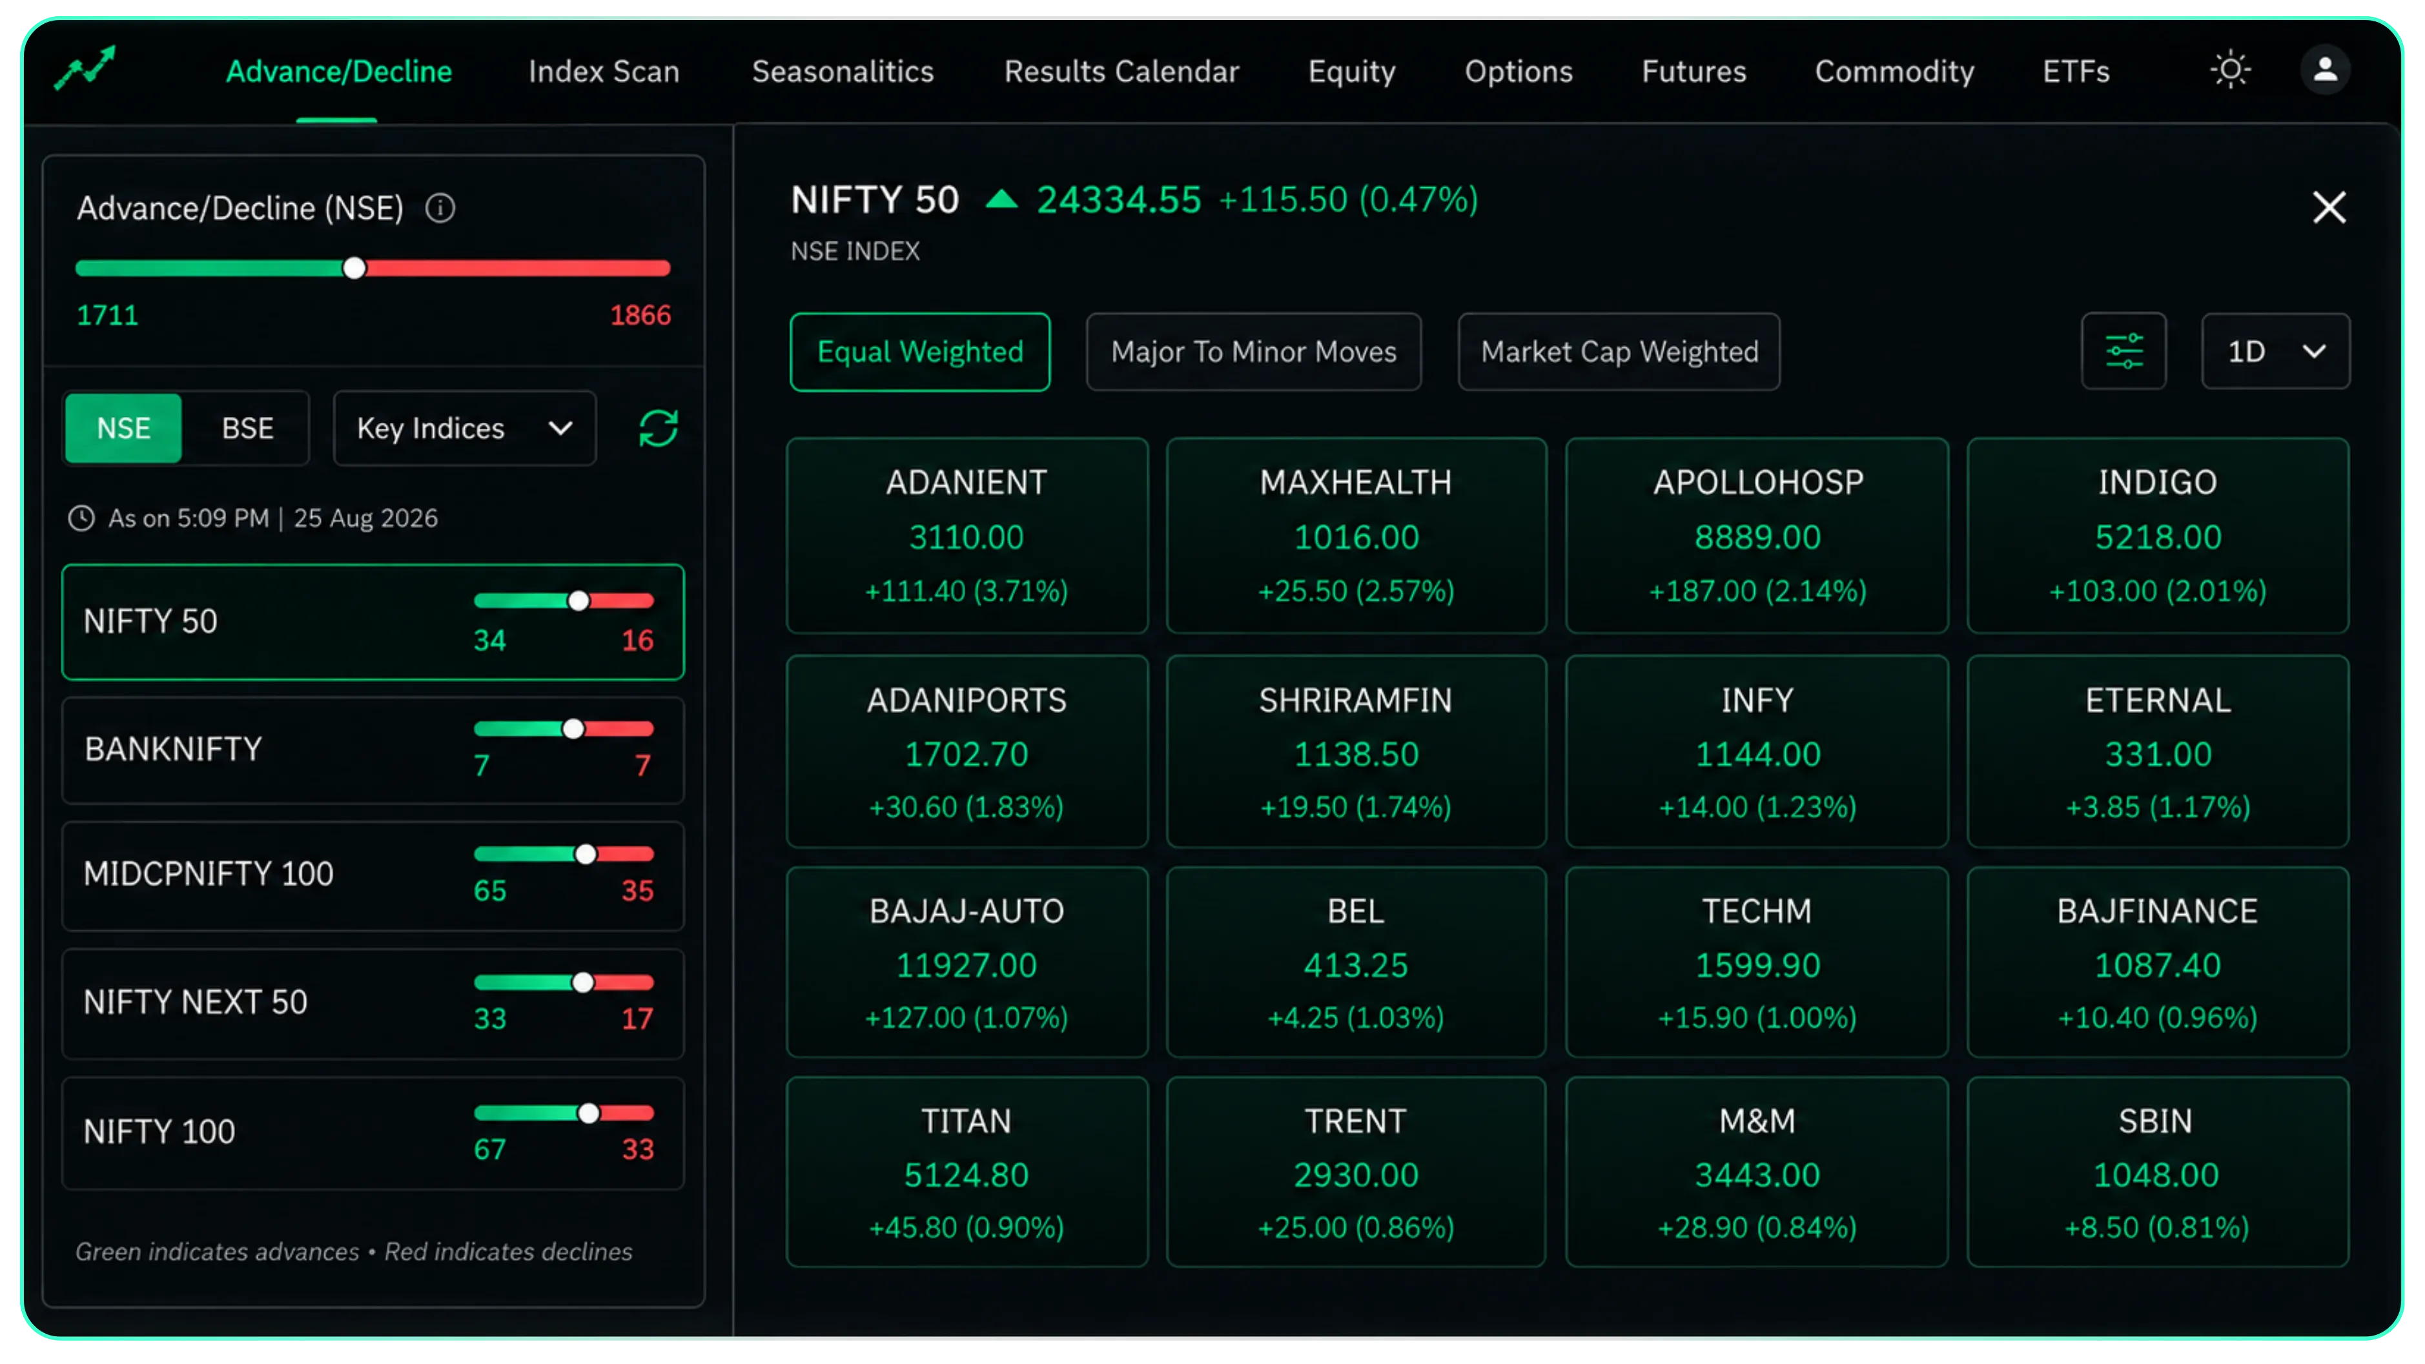Open the TITAN stock card

pyautogui.click(x=967, y=1173)
